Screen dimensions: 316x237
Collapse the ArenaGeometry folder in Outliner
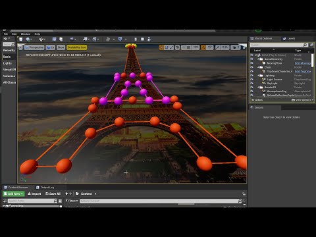tap(258, 59)
